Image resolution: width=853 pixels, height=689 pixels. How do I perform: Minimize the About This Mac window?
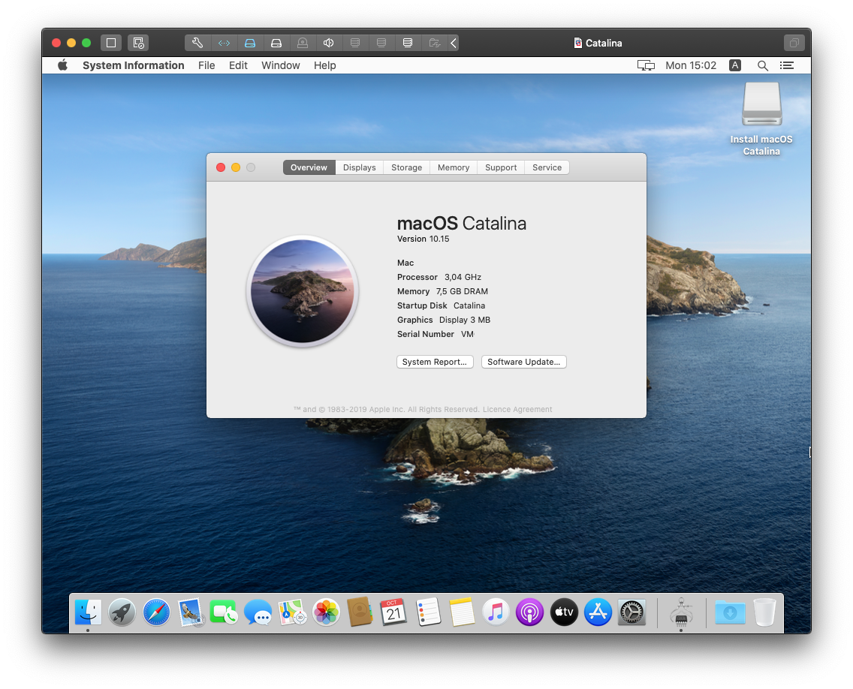click(236, 167)
